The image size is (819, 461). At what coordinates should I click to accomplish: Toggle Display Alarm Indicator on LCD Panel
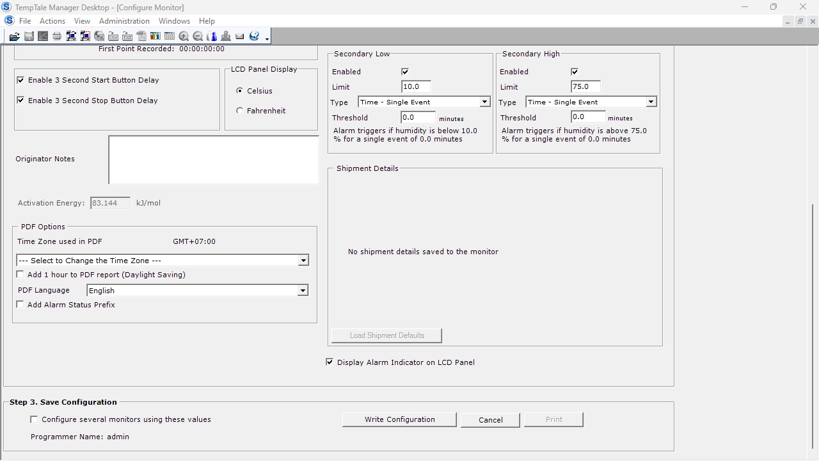(330, 362)
